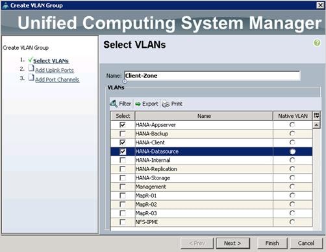
Task: Check the HANA-Internal checkbox
Action: pyautogui.click(x=123, y=160)
